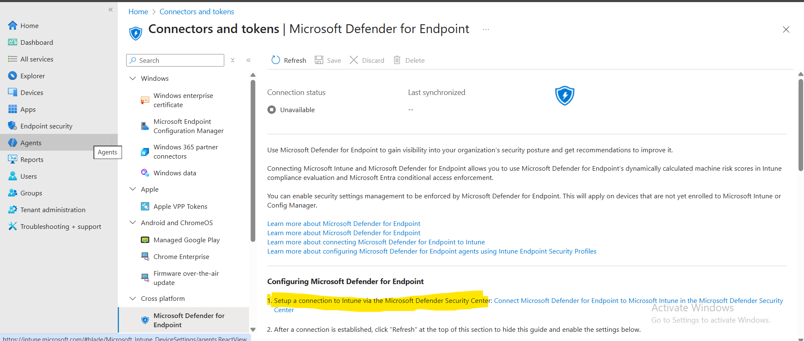Click the Windows enterprise certificate icon
This screenshot has height=341, width=804.
tap(145, 100)
